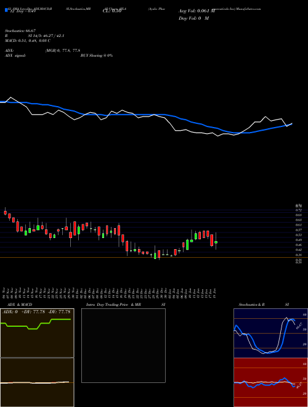Screen dimensions: 308x407
Task: Click the 'CL: 0.50' closing price label
Action: [x=112, y=11]
